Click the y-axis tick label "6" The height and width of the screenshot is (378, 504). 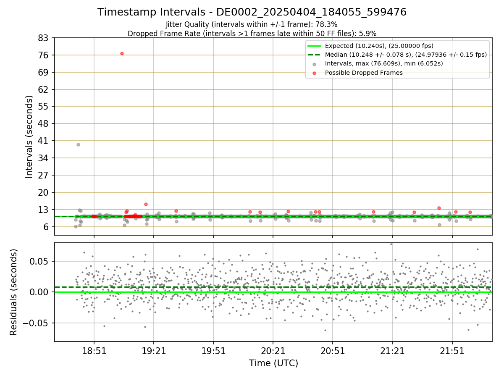click(47, 227)
